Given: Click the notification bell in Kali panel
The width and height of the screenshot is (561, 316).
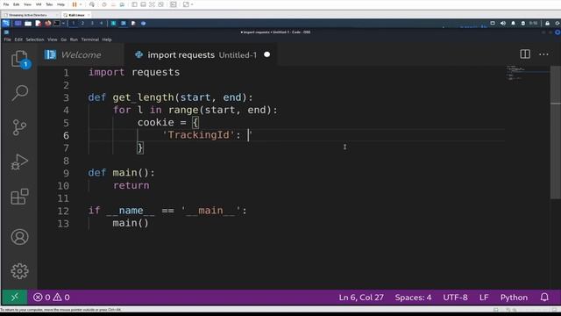Looking at the screenshot, I should (513, 24).
